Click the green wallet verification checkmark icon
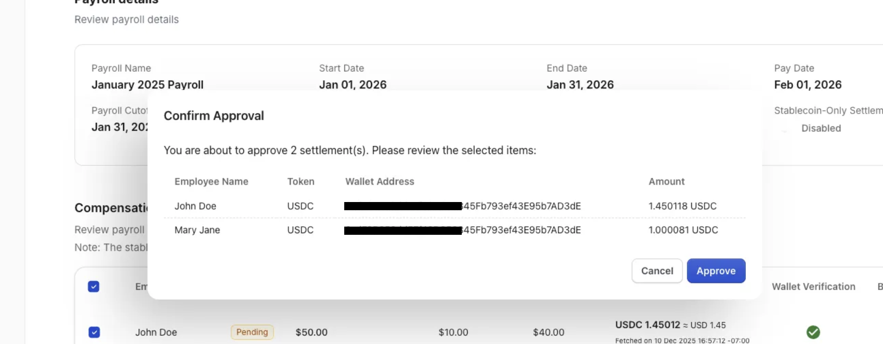This screenshot has width=883, height=344. point(813,332)
